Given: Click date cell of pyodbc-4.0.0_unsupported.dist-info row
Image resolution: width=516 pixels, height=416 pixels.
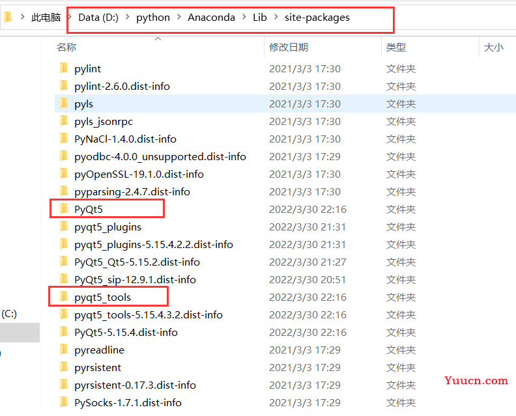Looking at the screenshot, I should pyautogui.click(x=305, y=156).
